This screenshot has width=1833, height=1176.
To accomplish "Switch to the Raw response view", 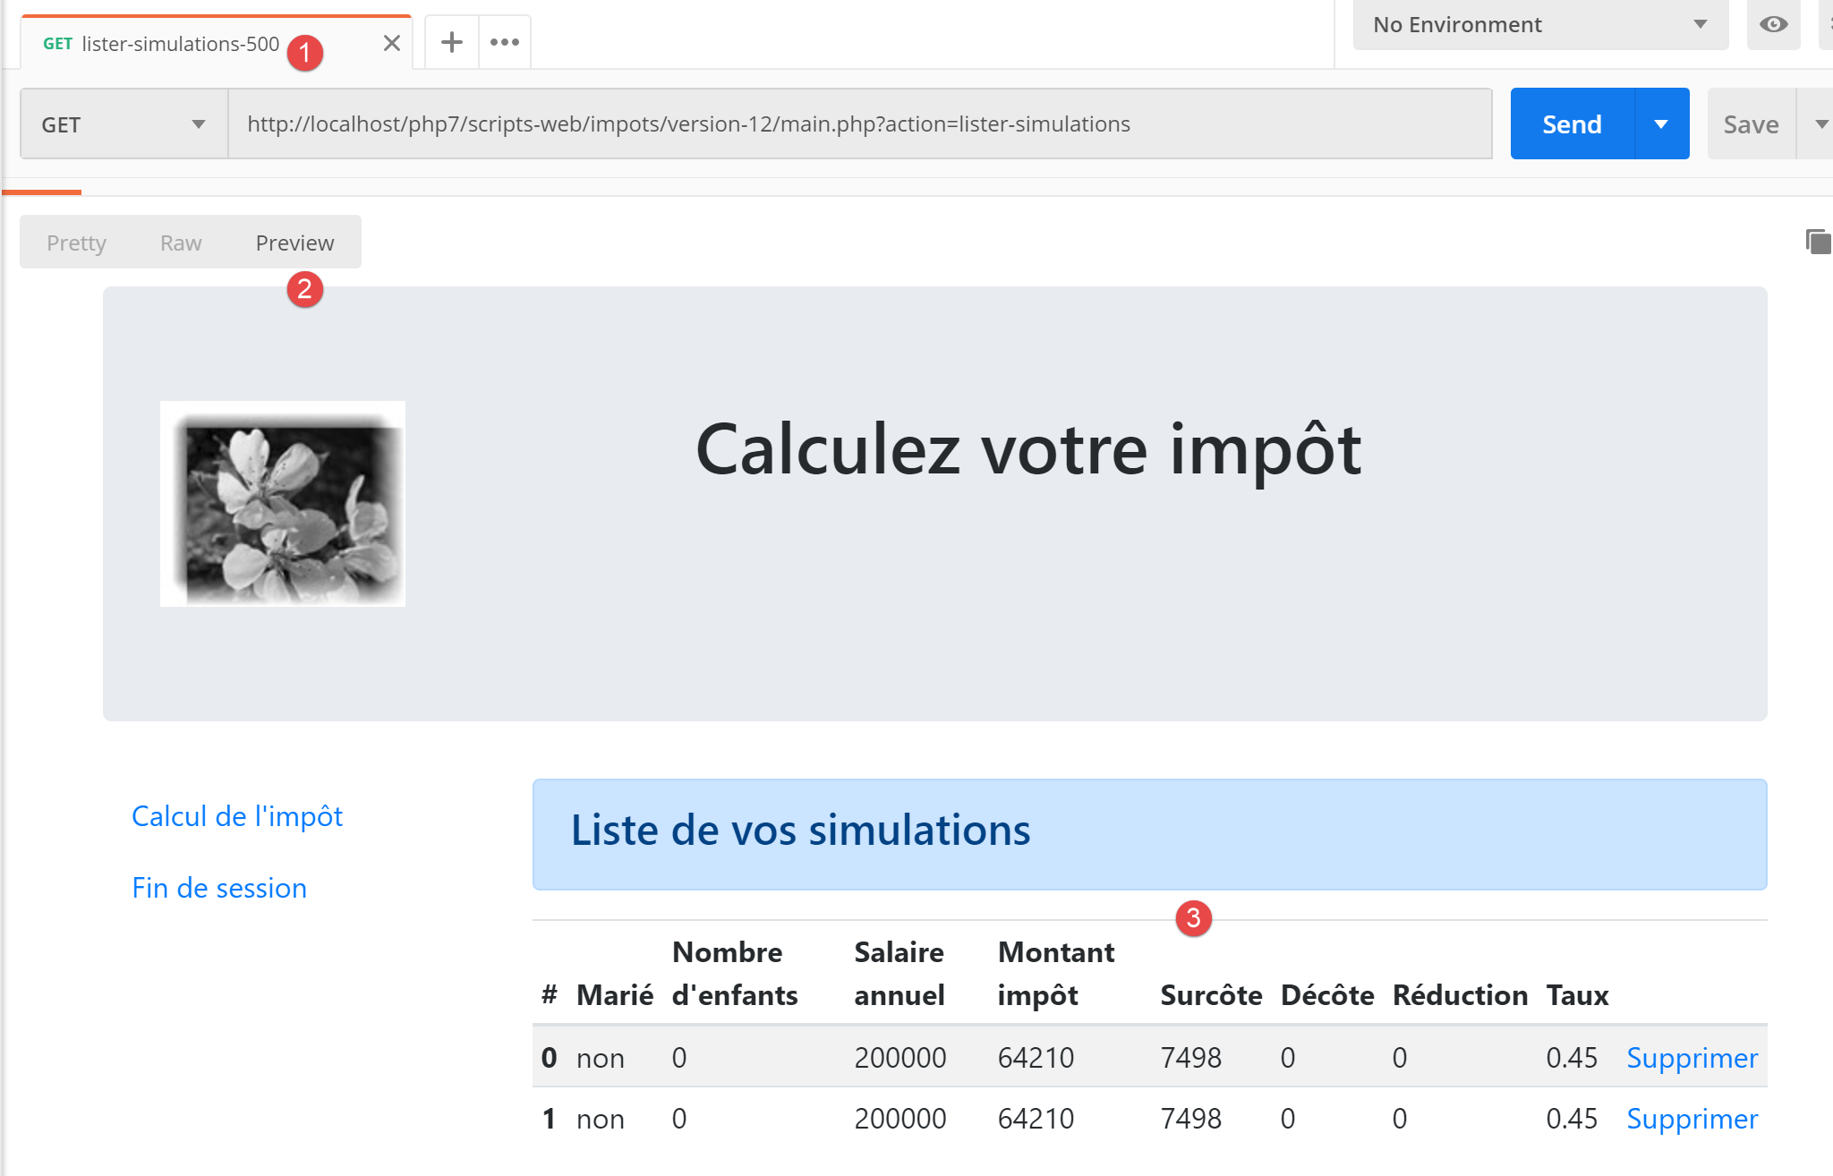I will click(181, 243).
